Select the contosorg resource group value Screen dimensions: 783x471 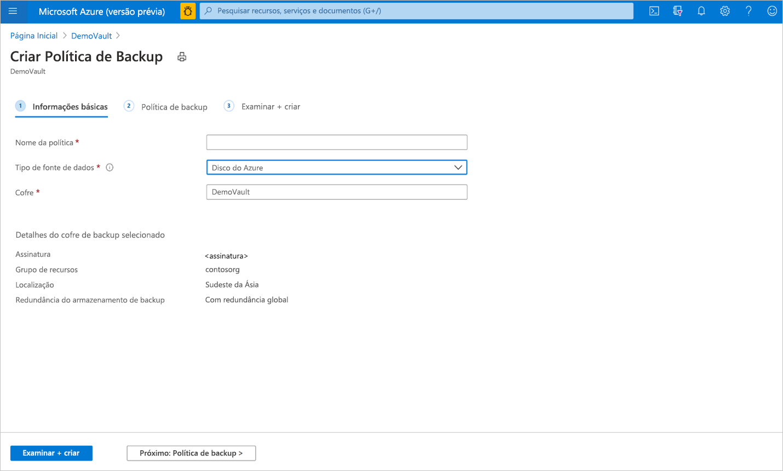pyautogui.click(x=222, y=269)
